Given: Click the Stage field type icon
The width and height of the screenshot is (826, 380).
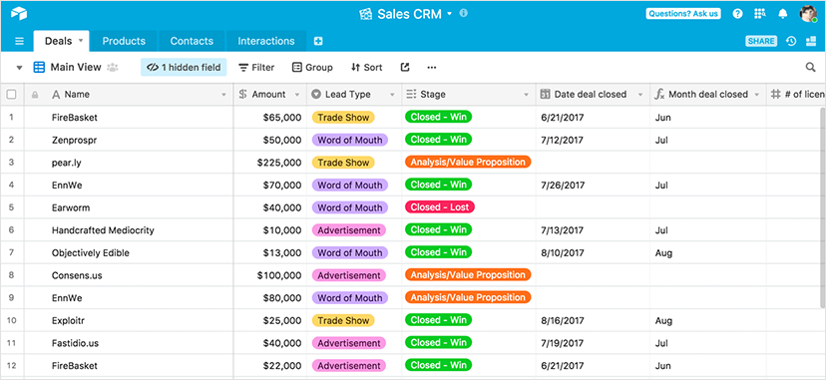Looking at the screenshot, I should 411,94.
